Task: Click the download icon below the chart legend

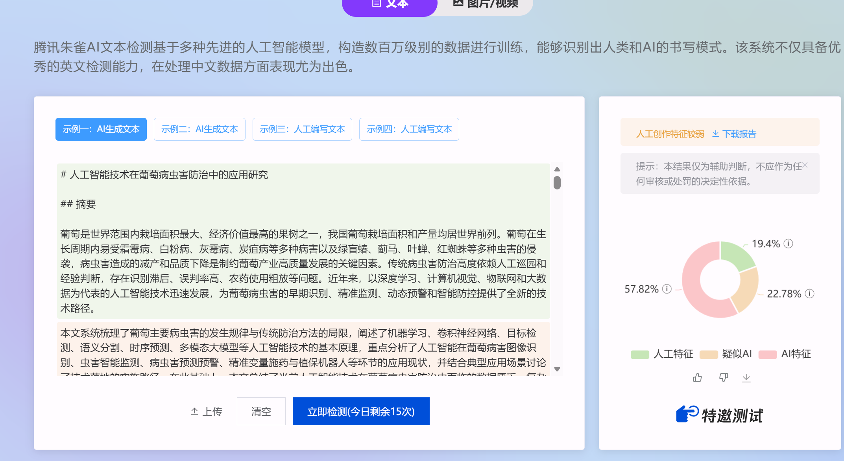Action: [x=746, y=378]
